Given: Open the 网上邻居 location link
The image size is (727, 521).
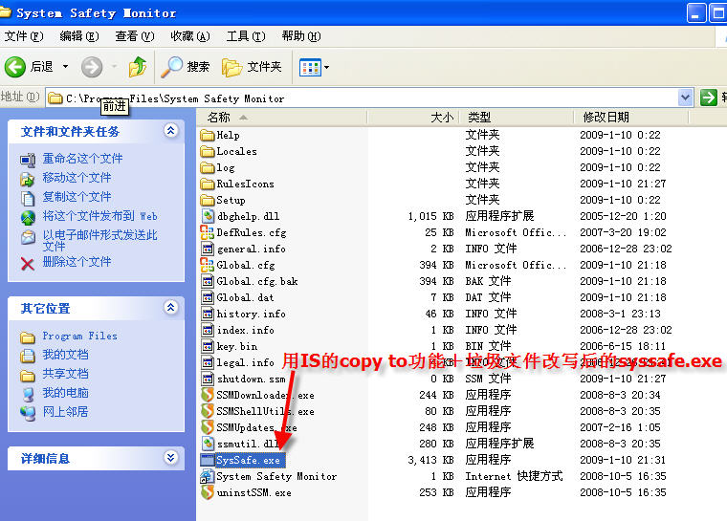Looking at the screenshot, I should pyautogui.click(x=65, y=412).
